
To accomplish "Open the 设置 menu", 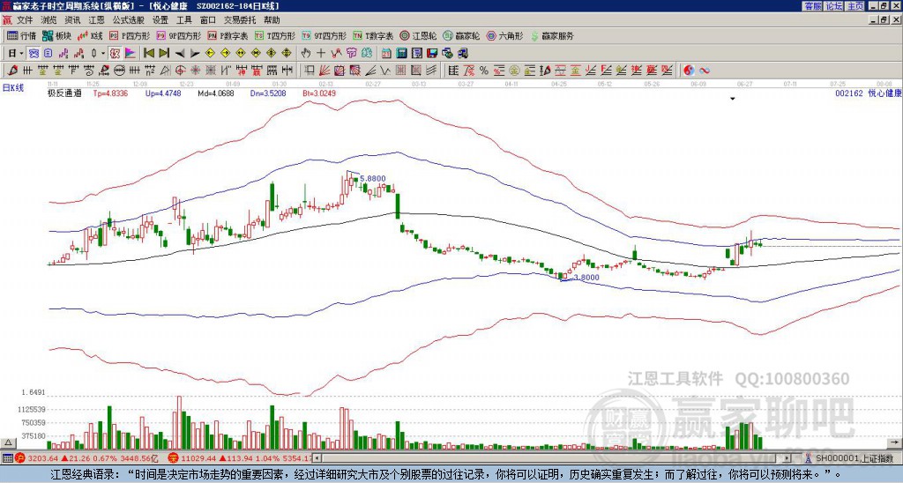I will [x=160, y=20].
